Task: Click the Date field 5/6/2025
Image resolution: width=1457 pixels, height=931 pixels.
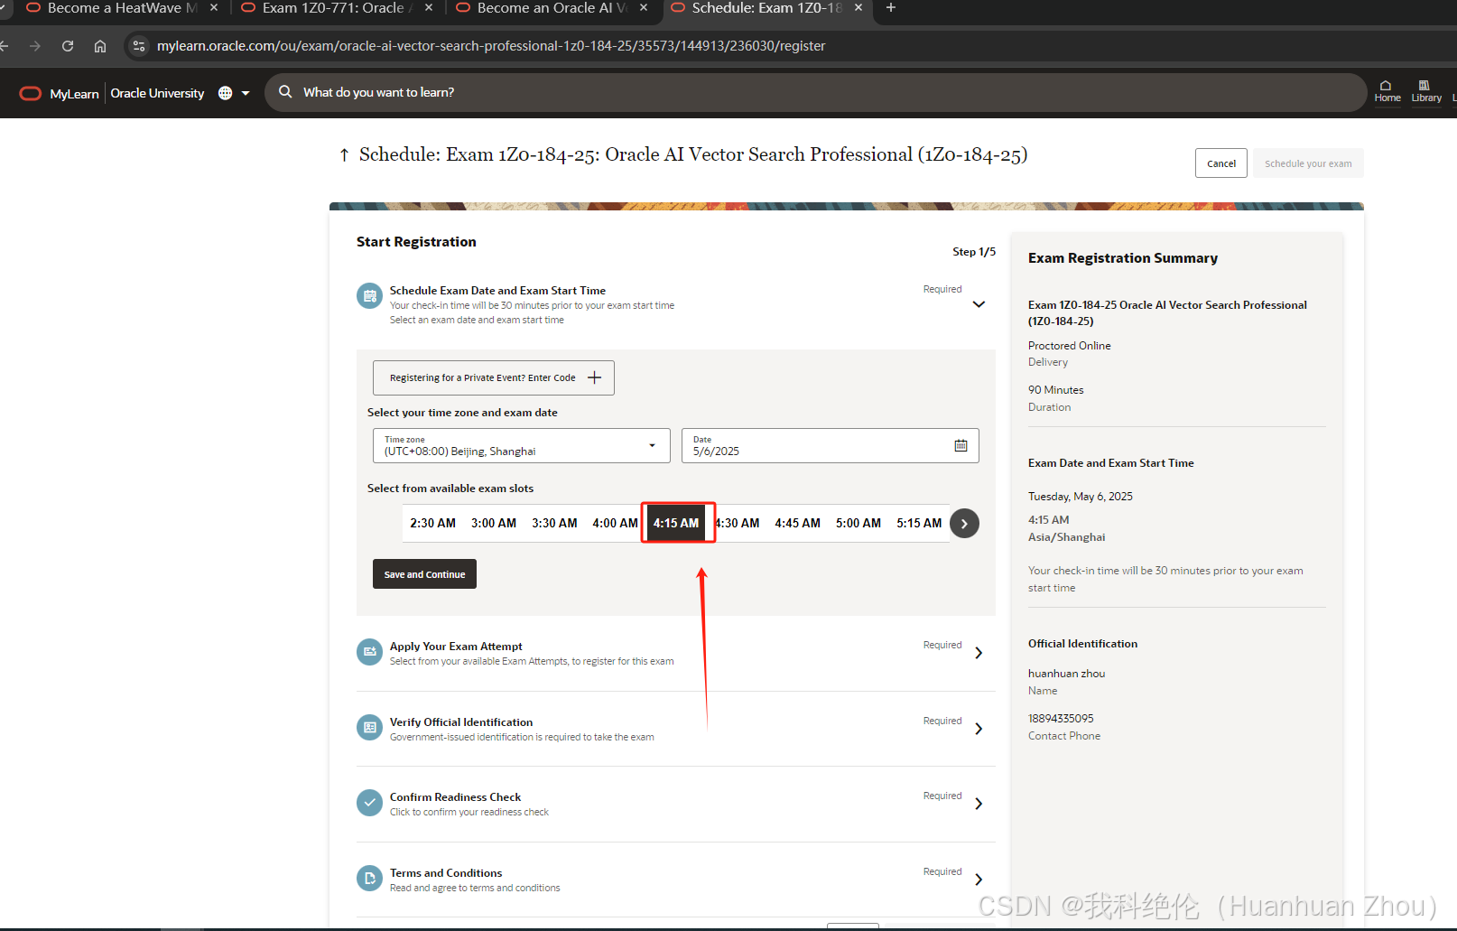Action: [x=831, y=445]
